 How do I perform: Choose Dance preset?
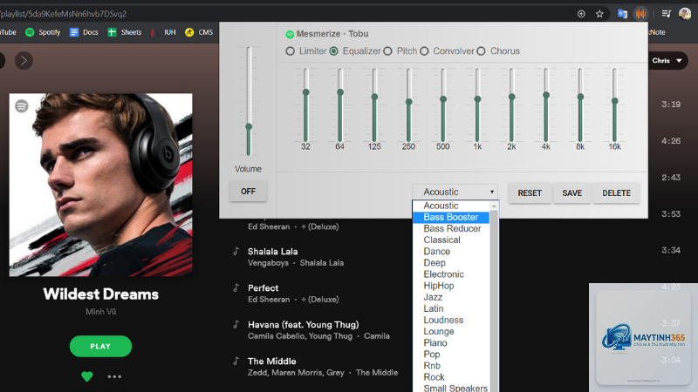(451, 252)
